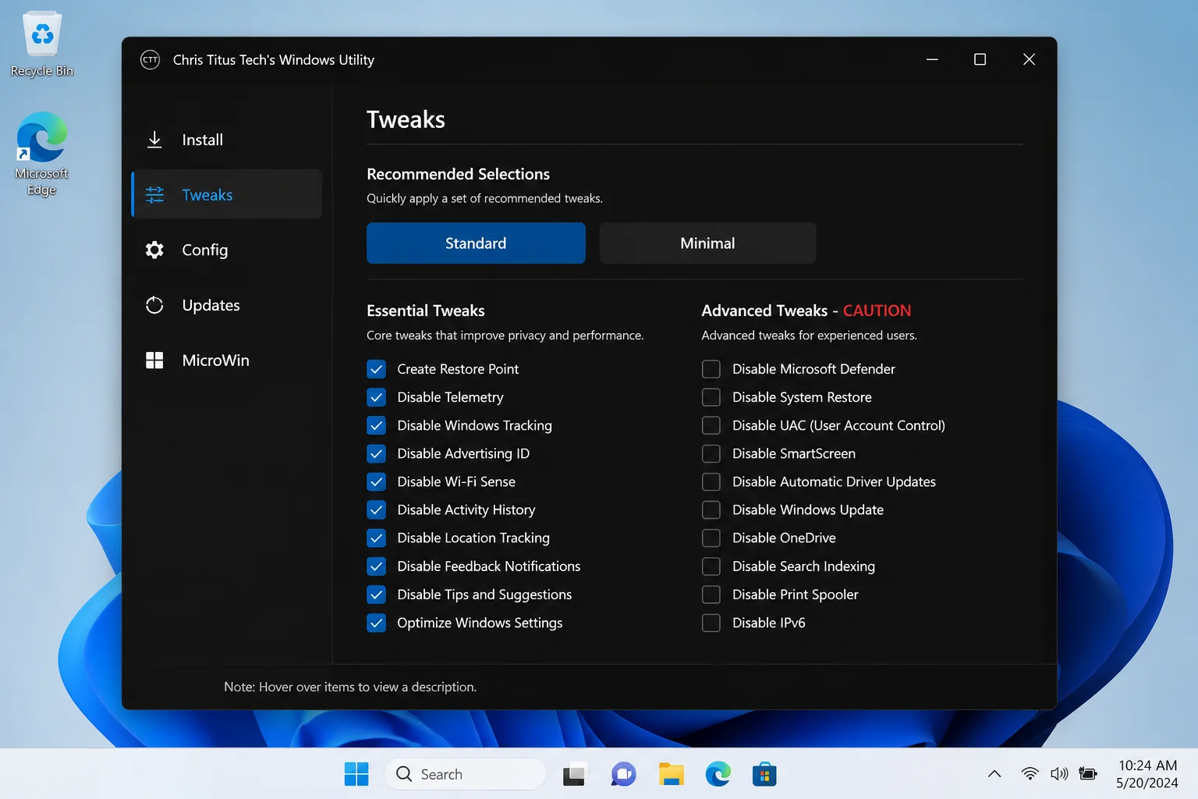
Task: Tick Disable Print Spooler
Action: coord(711,595)
